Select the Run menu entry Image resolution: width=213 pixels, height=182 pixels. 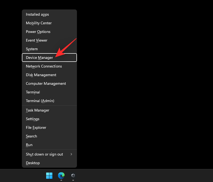pos(29,145)
